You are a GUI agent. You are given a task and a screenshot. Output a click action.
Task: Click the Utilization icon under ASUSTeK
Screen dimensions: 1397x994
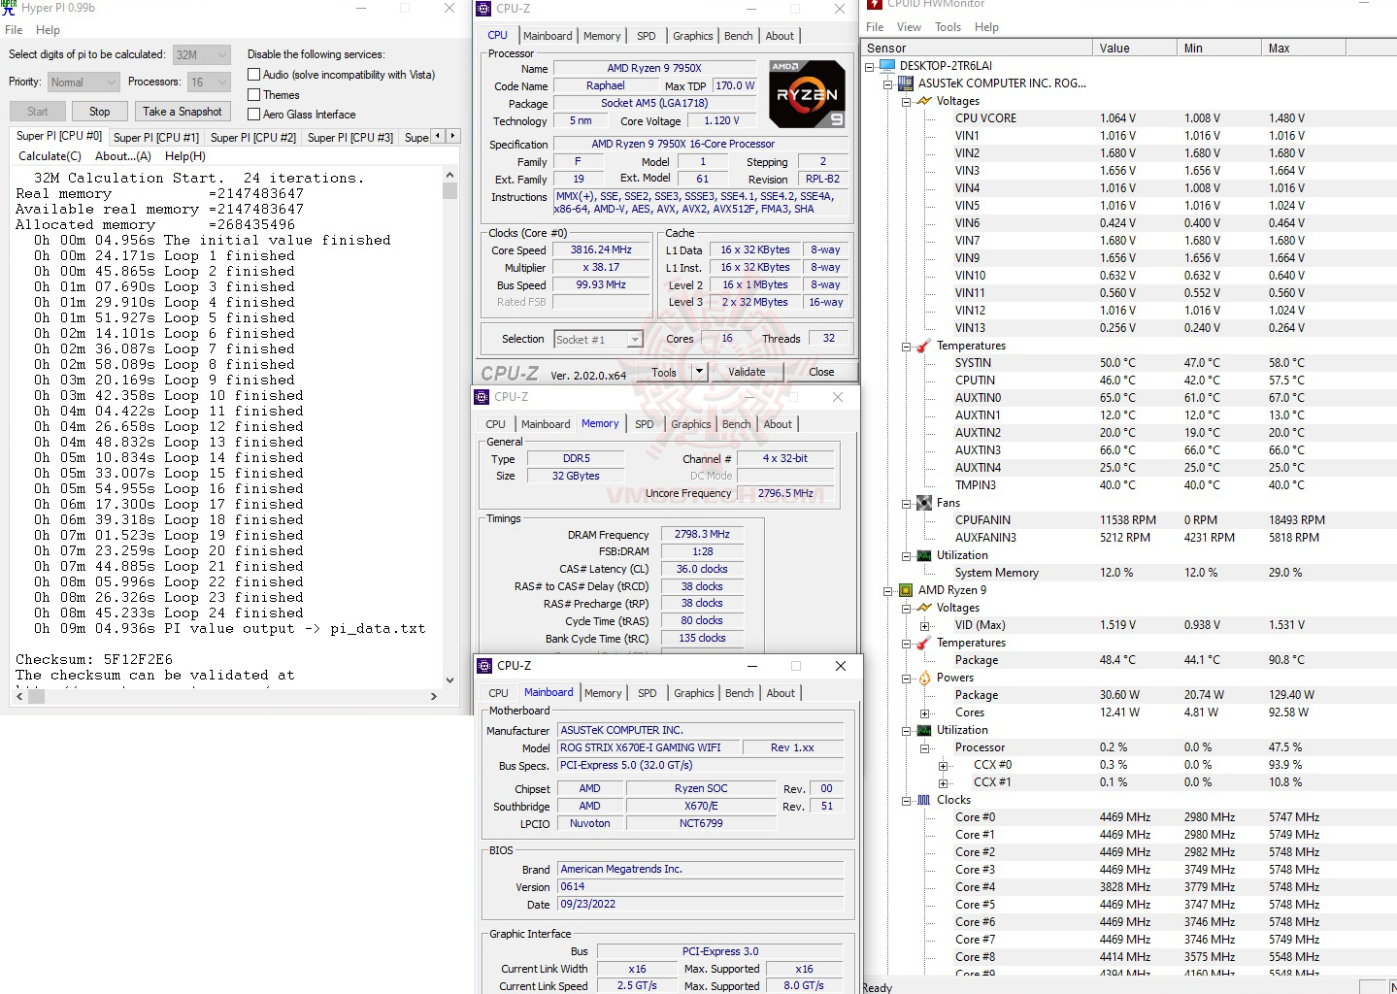(x=924, y=555)
